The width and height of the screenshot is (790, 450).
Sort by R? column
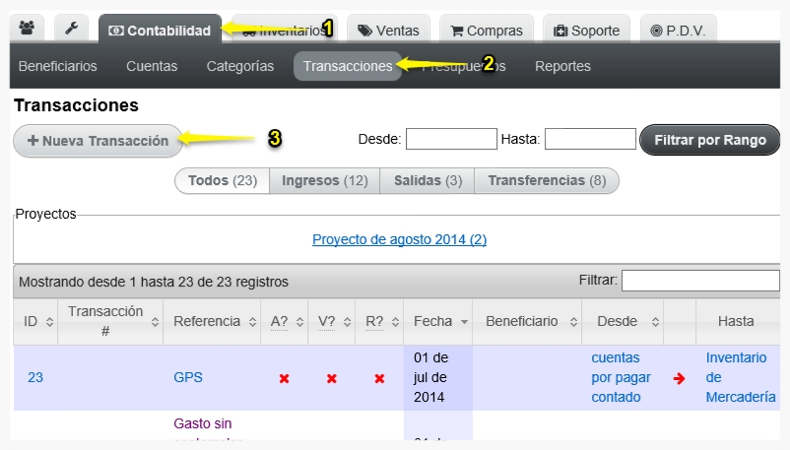pos(379,322)
